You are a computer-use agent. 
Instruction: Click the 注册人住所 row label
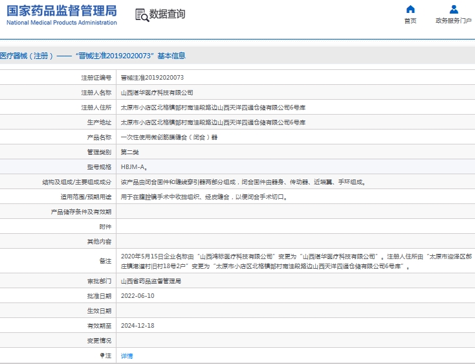pyautogui.click(x=96, y=108)
